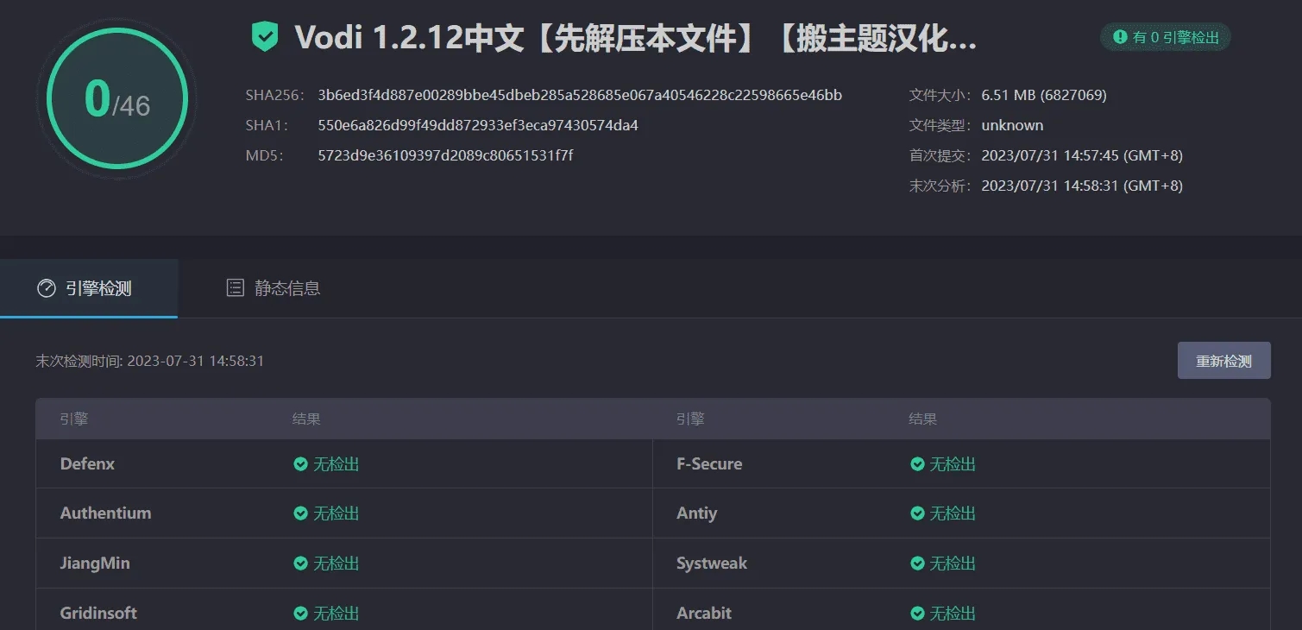Image resolution: width=1302 pixels, height=630 pixels.
Task: Click the 末次检测时间 timestamp line
Action: 149,361
